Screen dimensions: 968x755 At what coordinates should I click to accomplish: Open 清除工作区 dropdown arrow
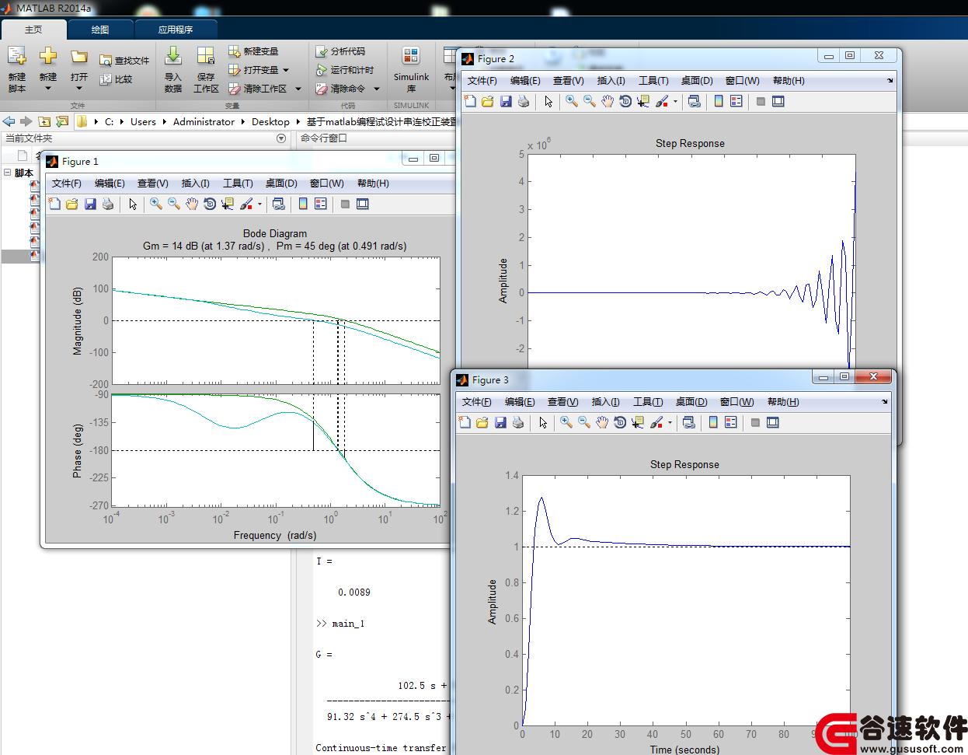click(298, 89)
